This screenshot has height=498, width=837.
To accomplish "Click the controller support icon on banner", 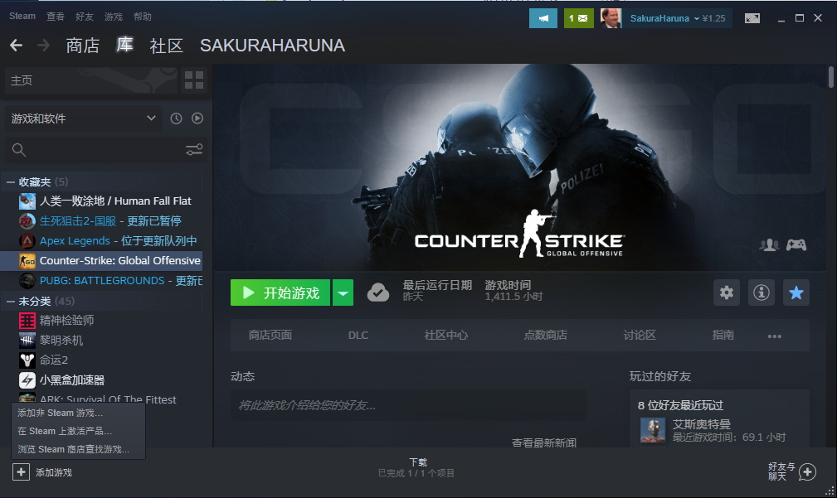I will pos(796,244).
